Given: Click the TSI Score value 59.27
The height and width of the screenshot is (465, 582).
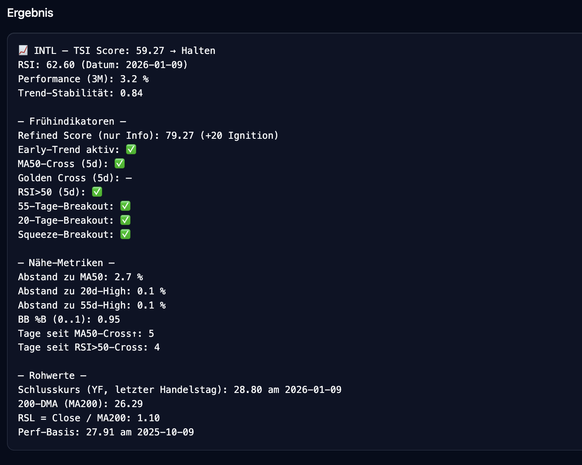Looking at the screenshot, I should click(150, 50).
